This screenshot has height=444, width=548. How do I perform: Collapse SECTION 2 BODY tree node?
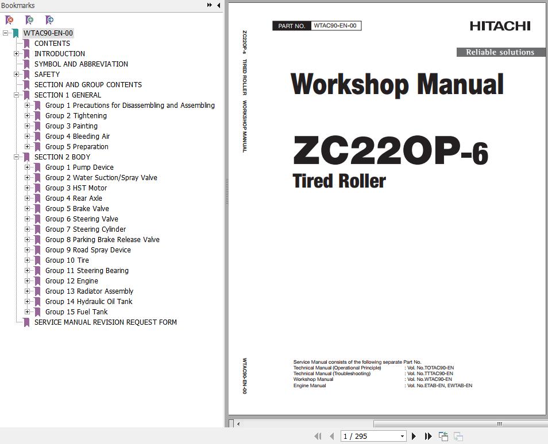click(x=16, y=157)
